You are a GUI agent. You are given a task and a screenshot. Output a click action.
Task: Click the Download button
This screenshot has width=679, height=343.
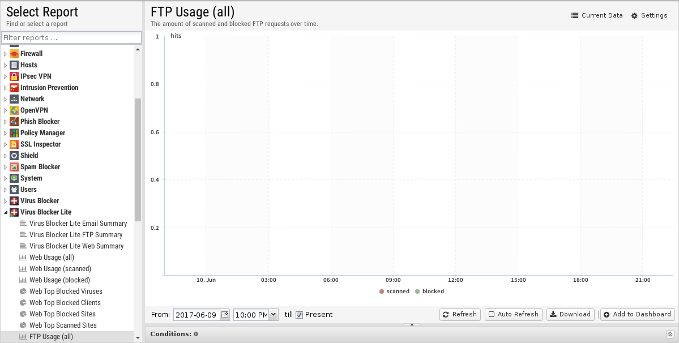pos(570,315)
